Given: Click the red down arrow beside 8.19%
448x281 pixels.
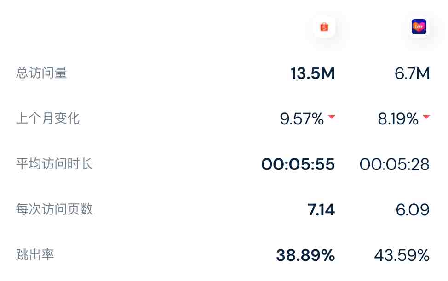Looking at the screenshot, I should [x=426, y=117].
